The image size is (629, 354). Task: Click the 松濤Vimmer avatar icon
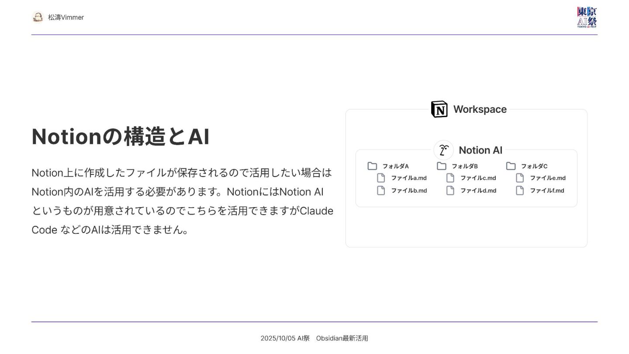(38, 17)
